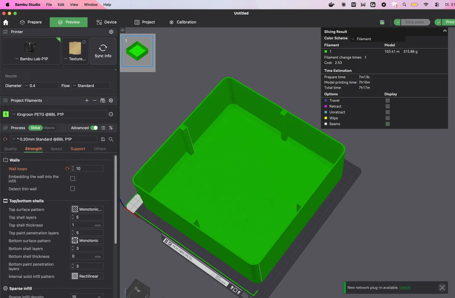Collapse the Slicing Result panel

tap(445, 31)
